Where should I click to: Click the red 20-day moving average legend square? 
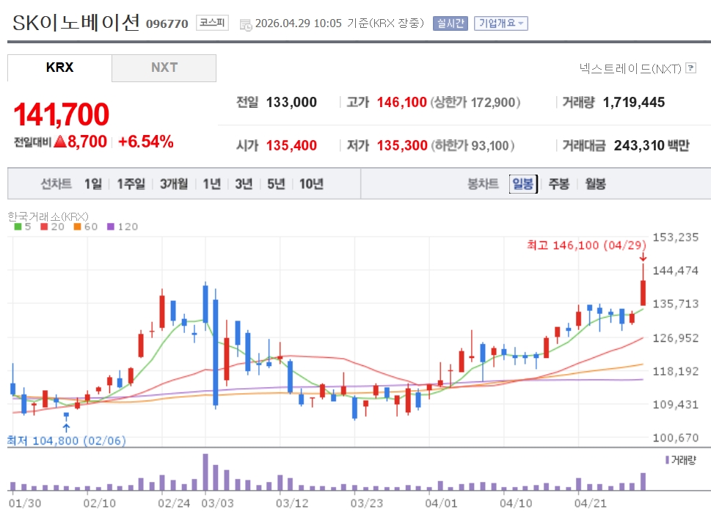pyautogui.click(x=44, y=227)
